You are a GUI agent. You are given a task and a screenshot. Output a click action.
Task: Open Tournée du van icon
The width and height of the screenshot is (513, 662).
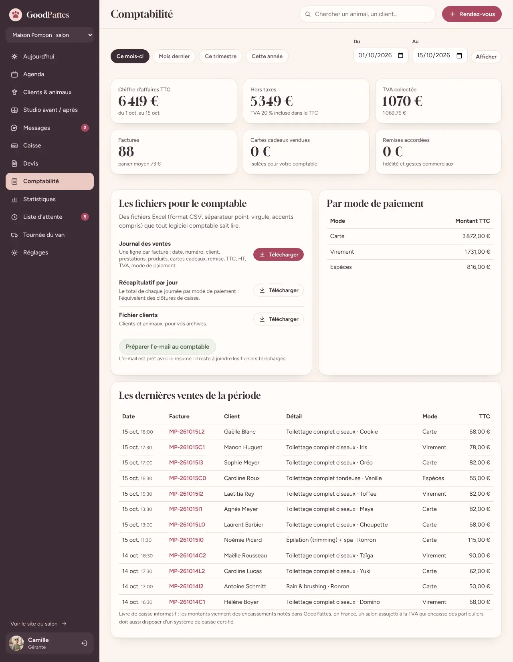coord(14,235)
